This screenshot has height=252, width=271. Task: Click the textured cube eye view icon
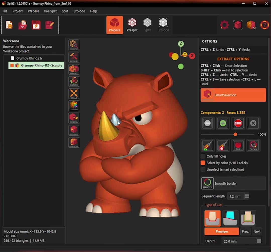(251, 25)
